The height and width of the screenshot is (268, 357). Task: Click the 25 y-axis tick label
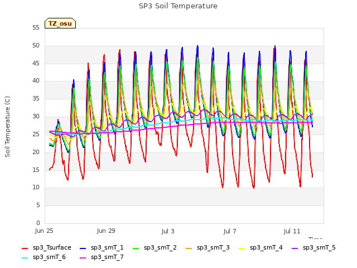[x=36, y=134]
